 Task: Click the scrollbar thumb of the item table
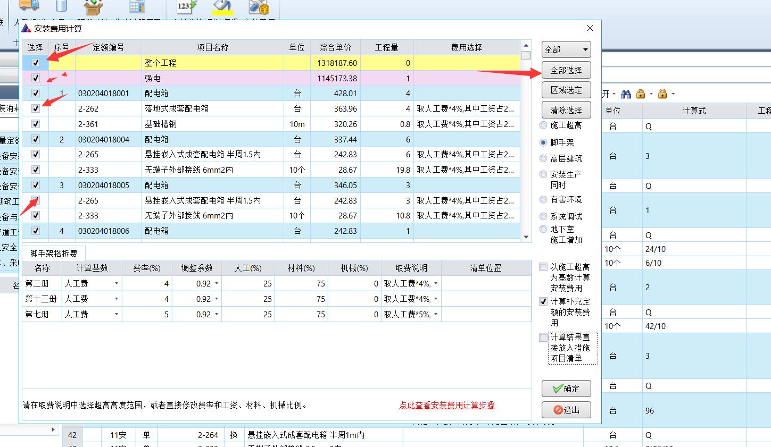click(526, 55)
